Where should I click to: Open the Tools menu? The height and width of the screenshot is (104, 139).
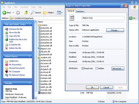(x=33, y=7)
